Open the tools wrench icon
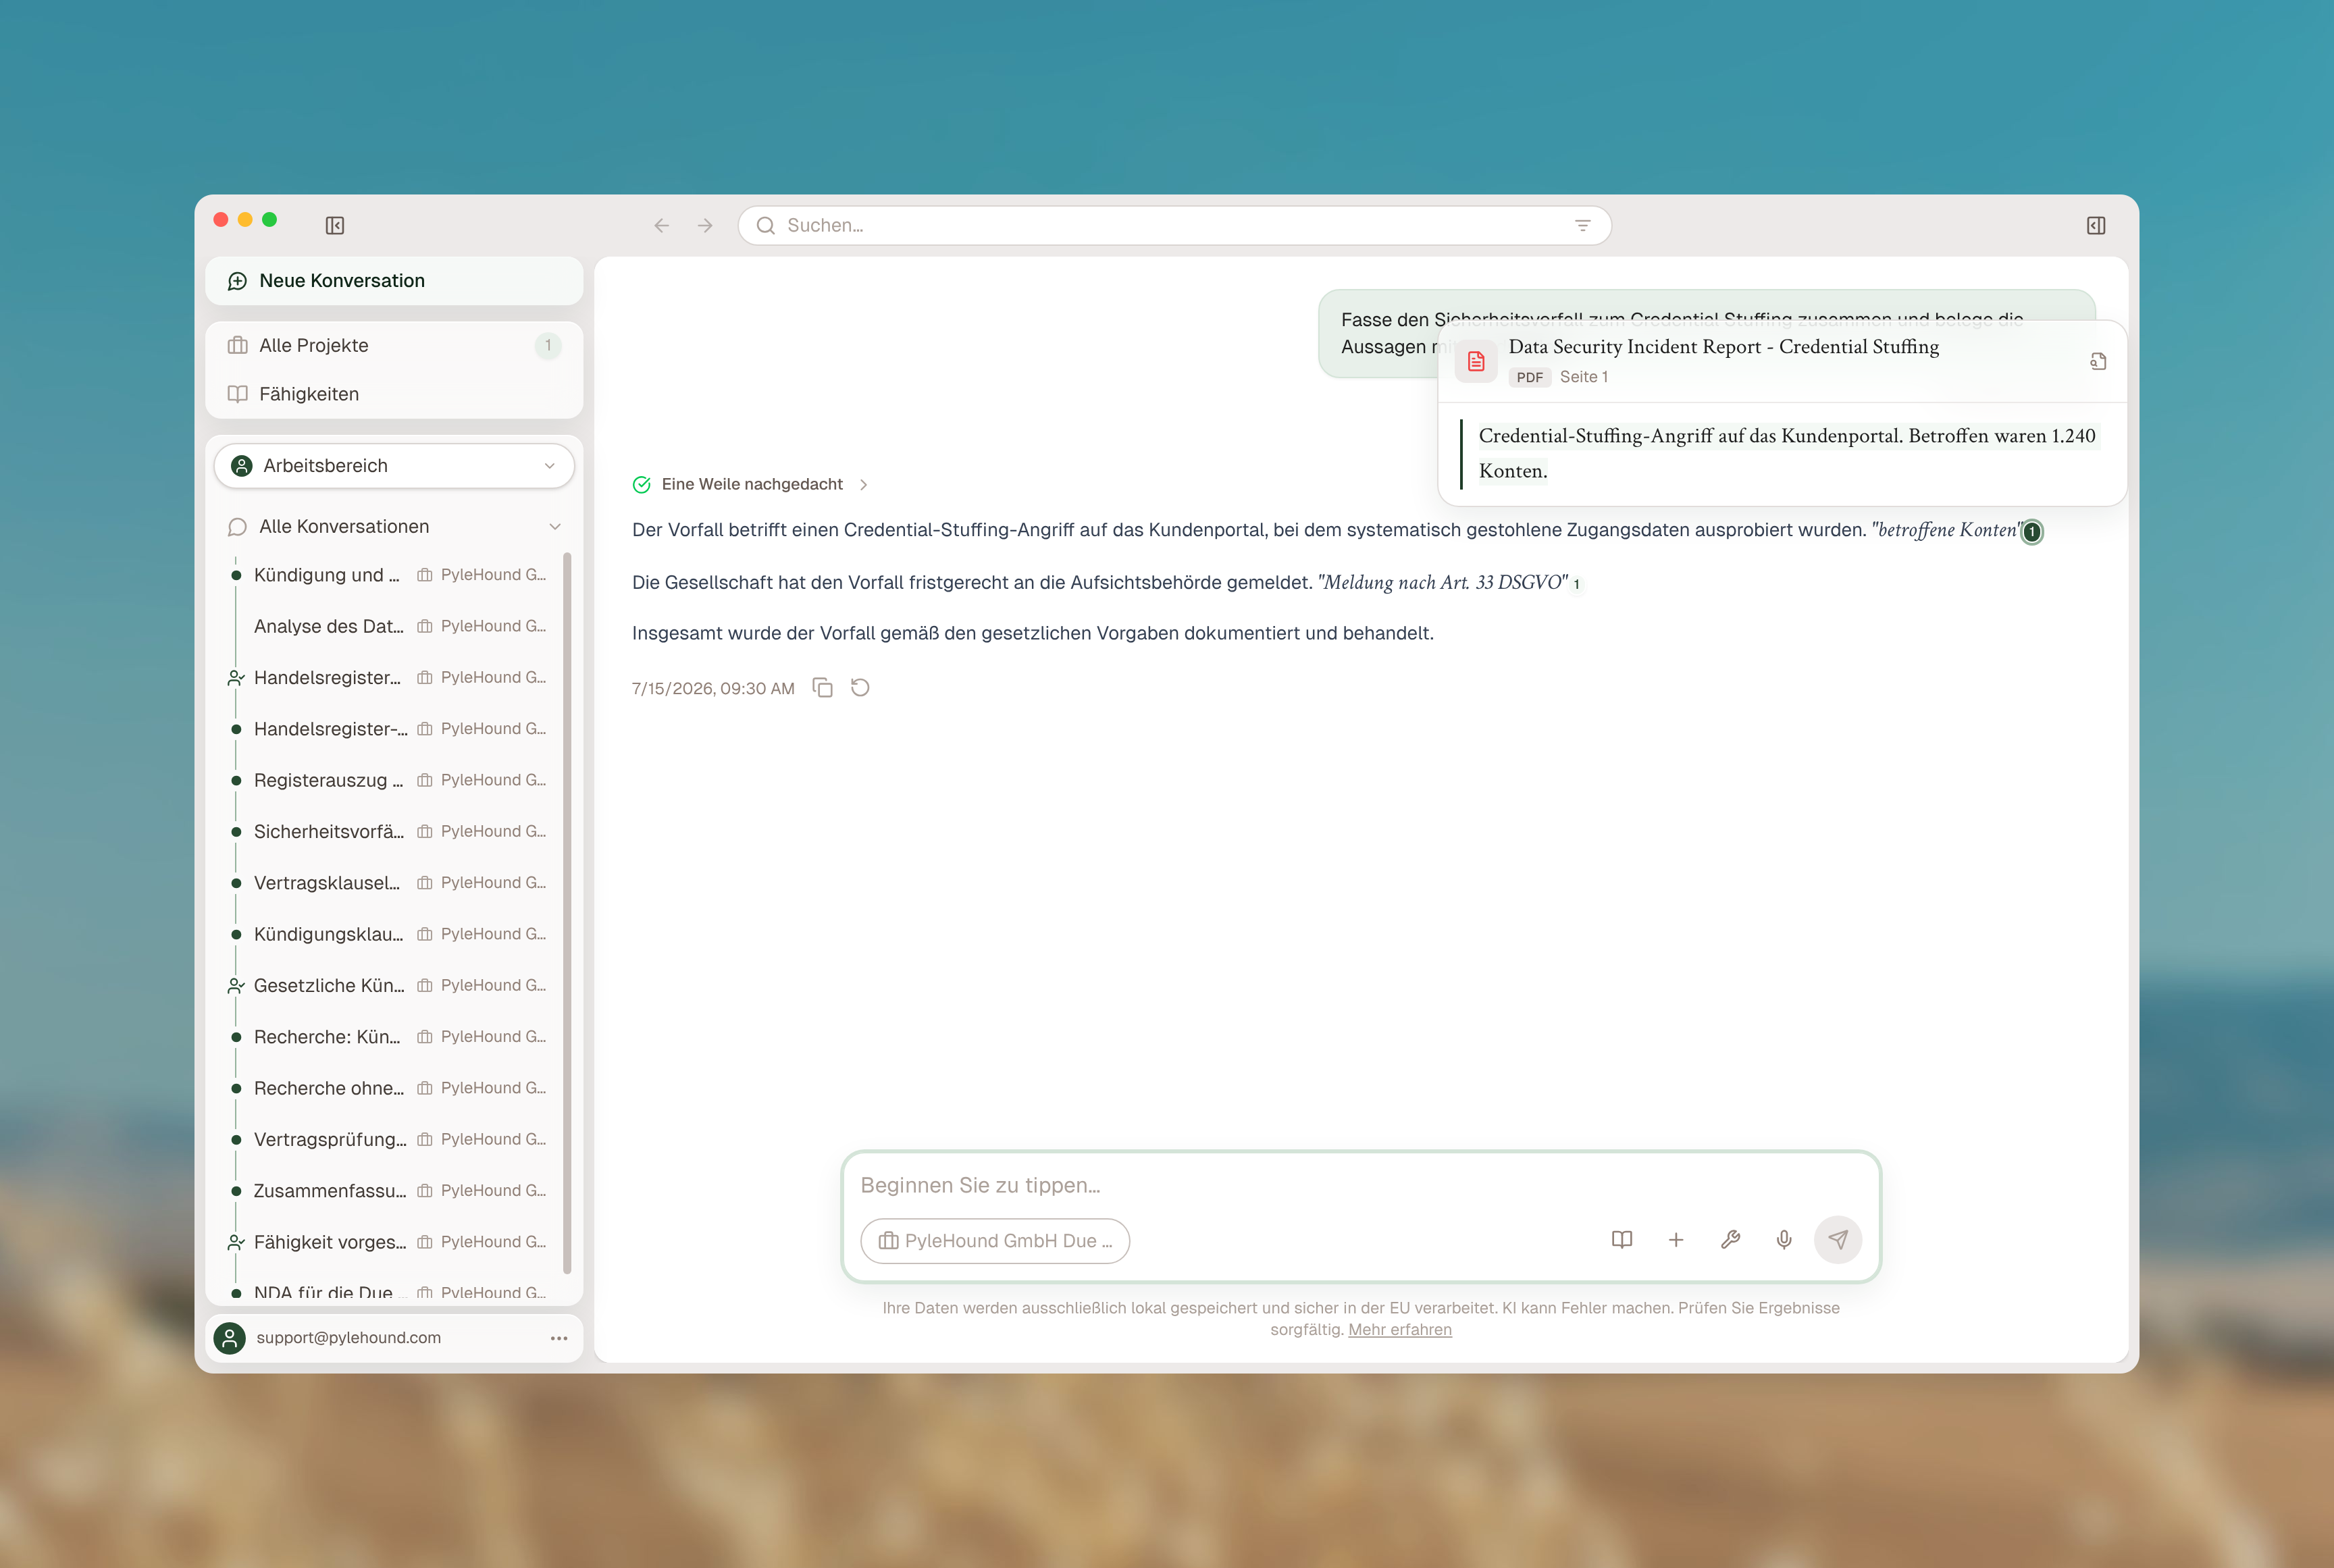2334x1568 pixels. pos(1730,1240)
